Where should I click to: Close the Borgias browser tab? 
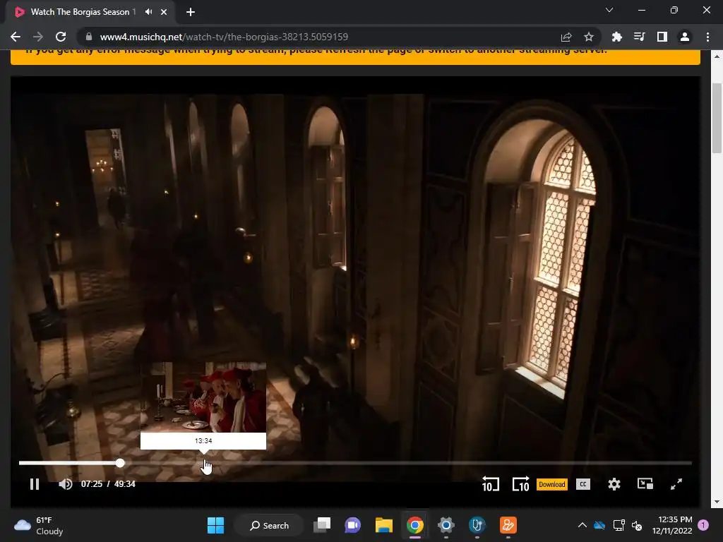[164, 12]
